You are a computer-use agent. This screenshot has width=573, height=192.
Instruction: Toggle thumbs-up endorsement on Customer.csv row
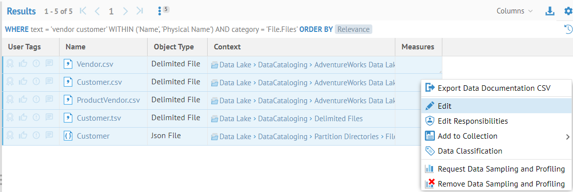click(24, 82)
